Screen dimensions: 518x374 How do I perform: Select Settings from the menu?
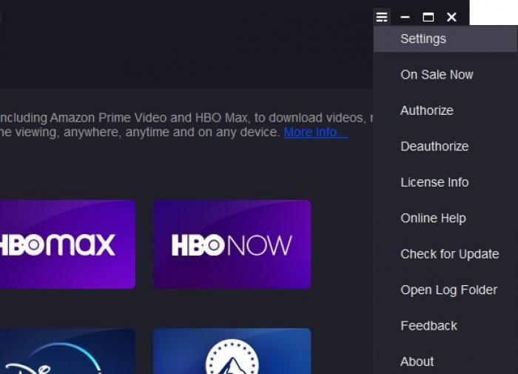445,39
